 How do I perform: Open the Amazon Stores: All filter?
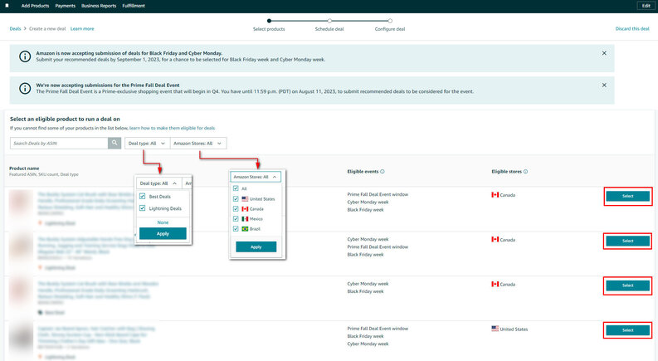point(198,143)
